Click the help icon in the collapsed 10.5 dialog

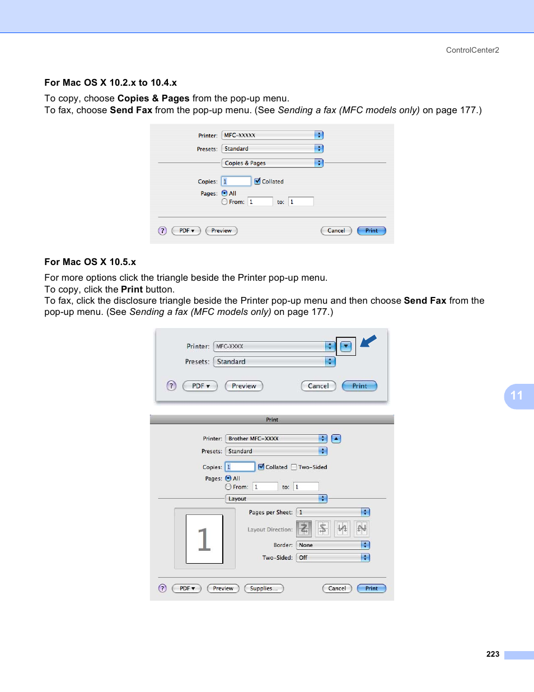[172, 386]
